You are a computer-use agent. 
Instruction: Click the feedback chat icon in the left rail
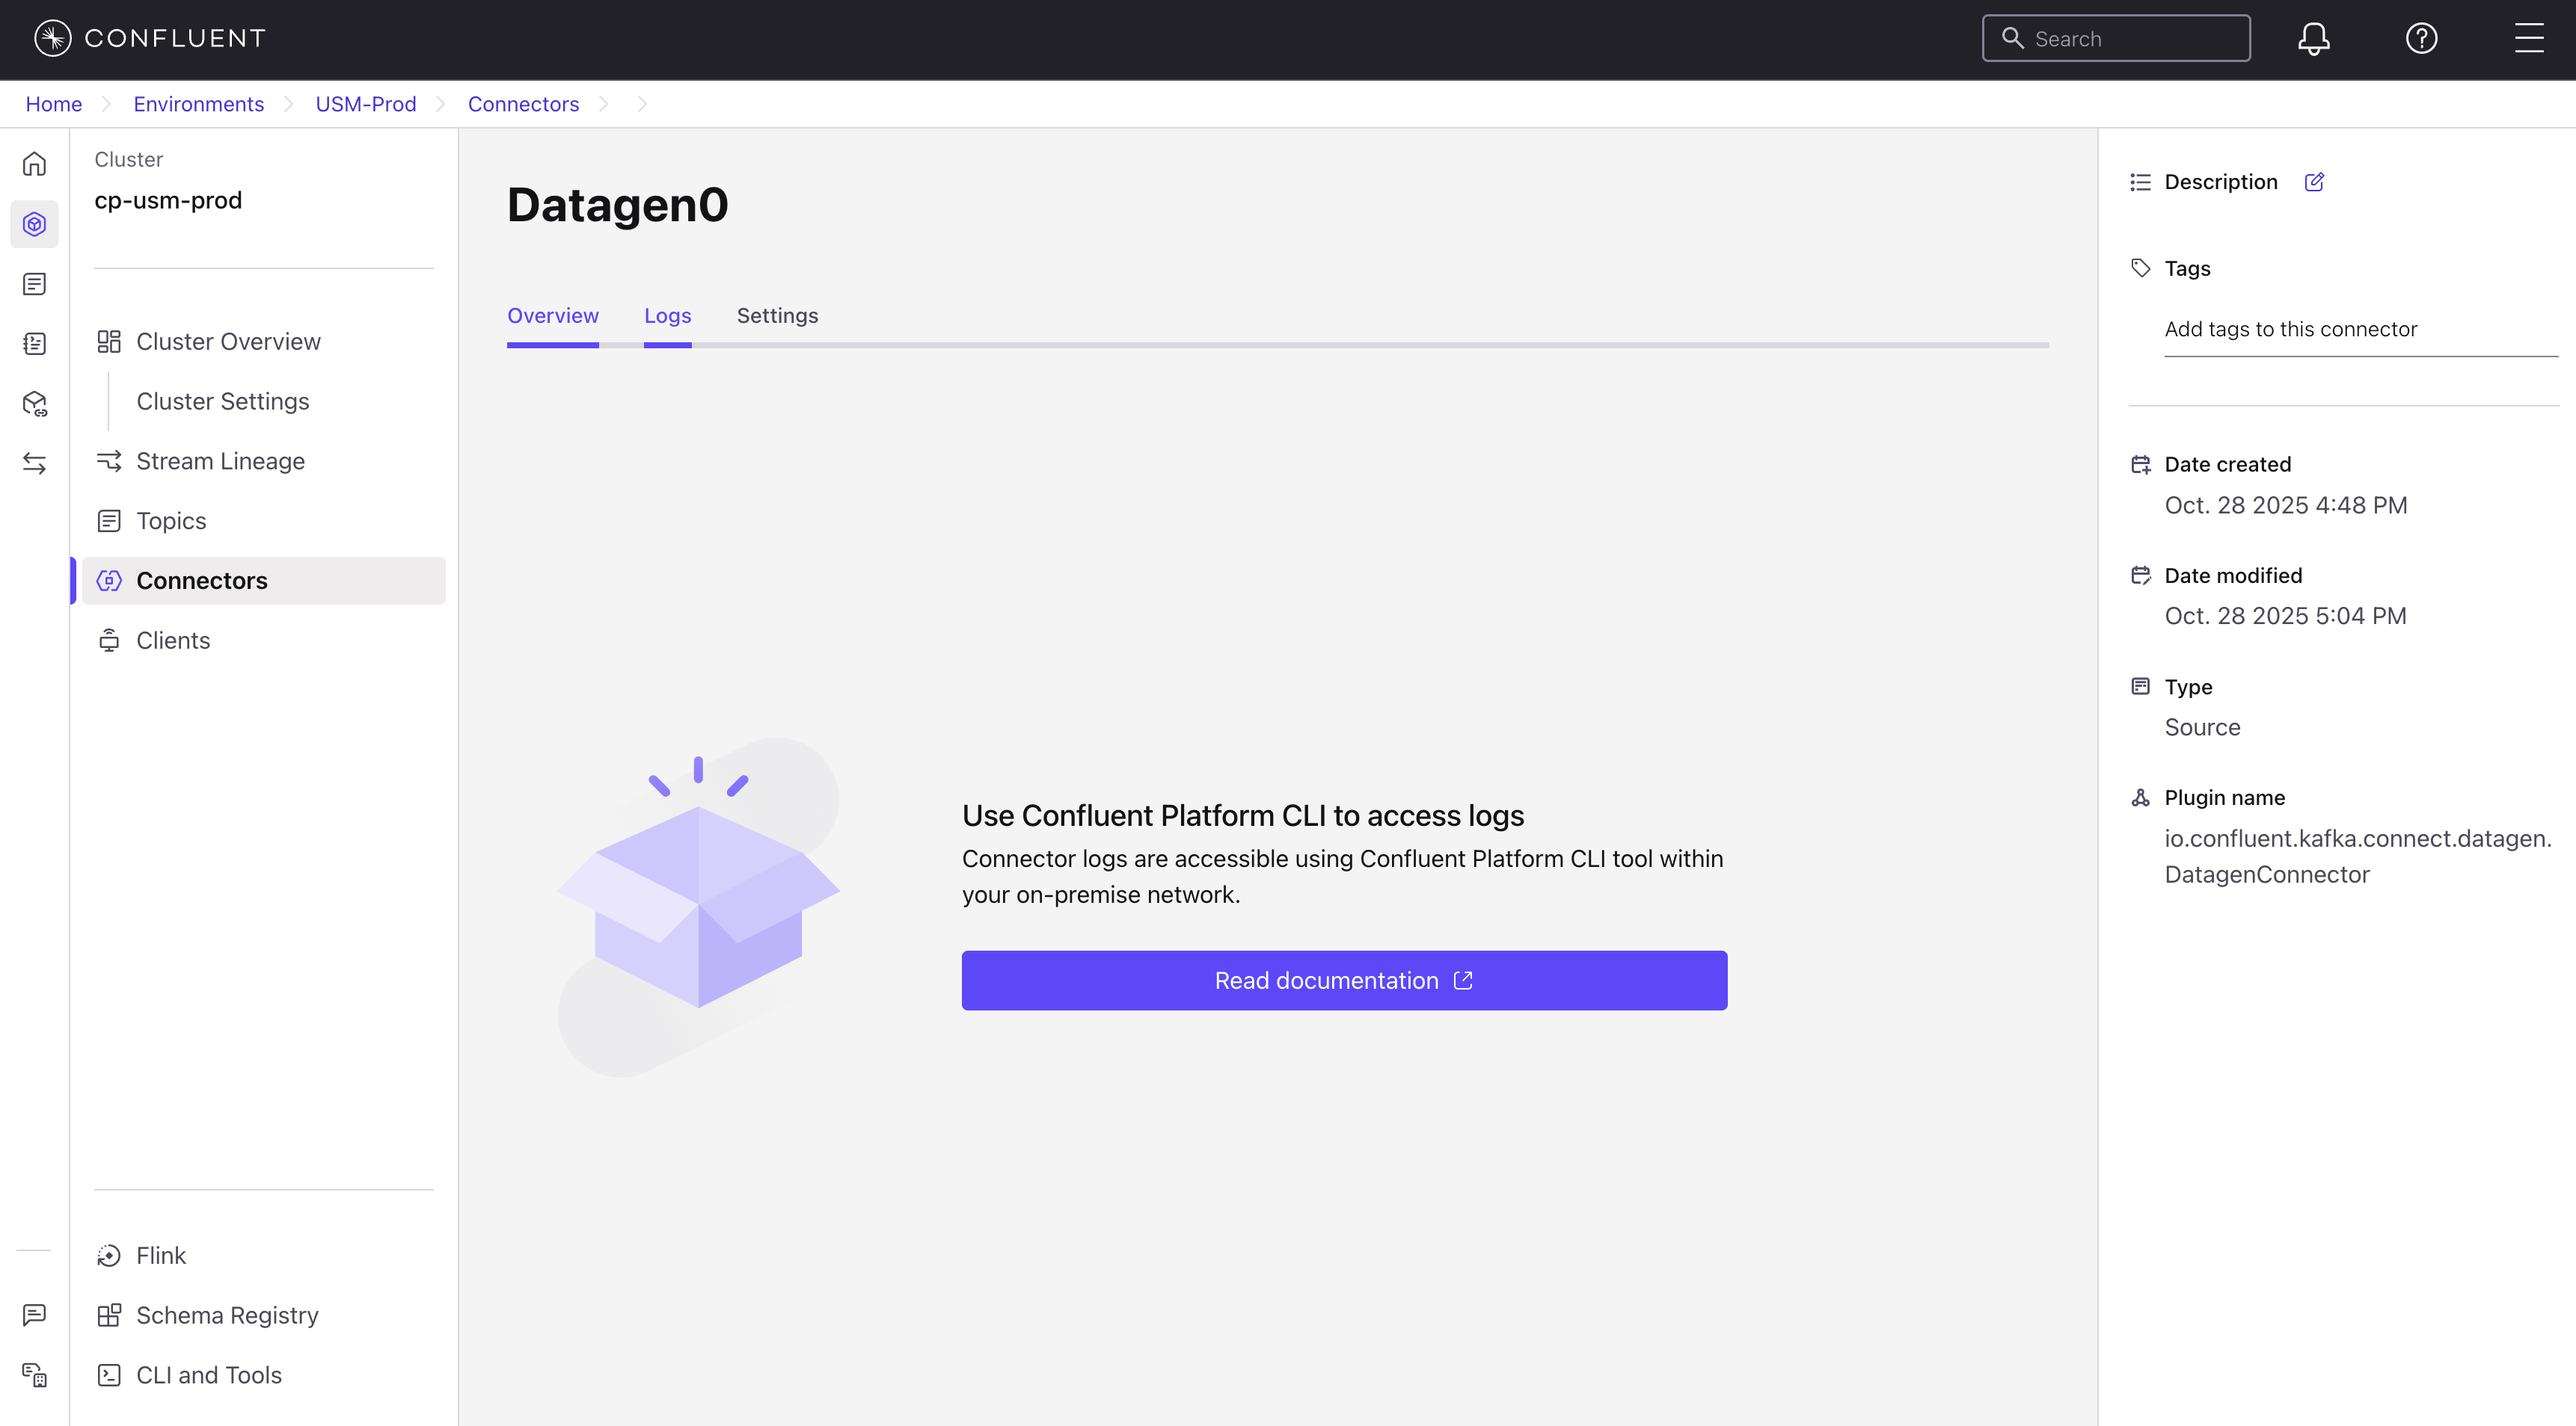[35, 1314]
